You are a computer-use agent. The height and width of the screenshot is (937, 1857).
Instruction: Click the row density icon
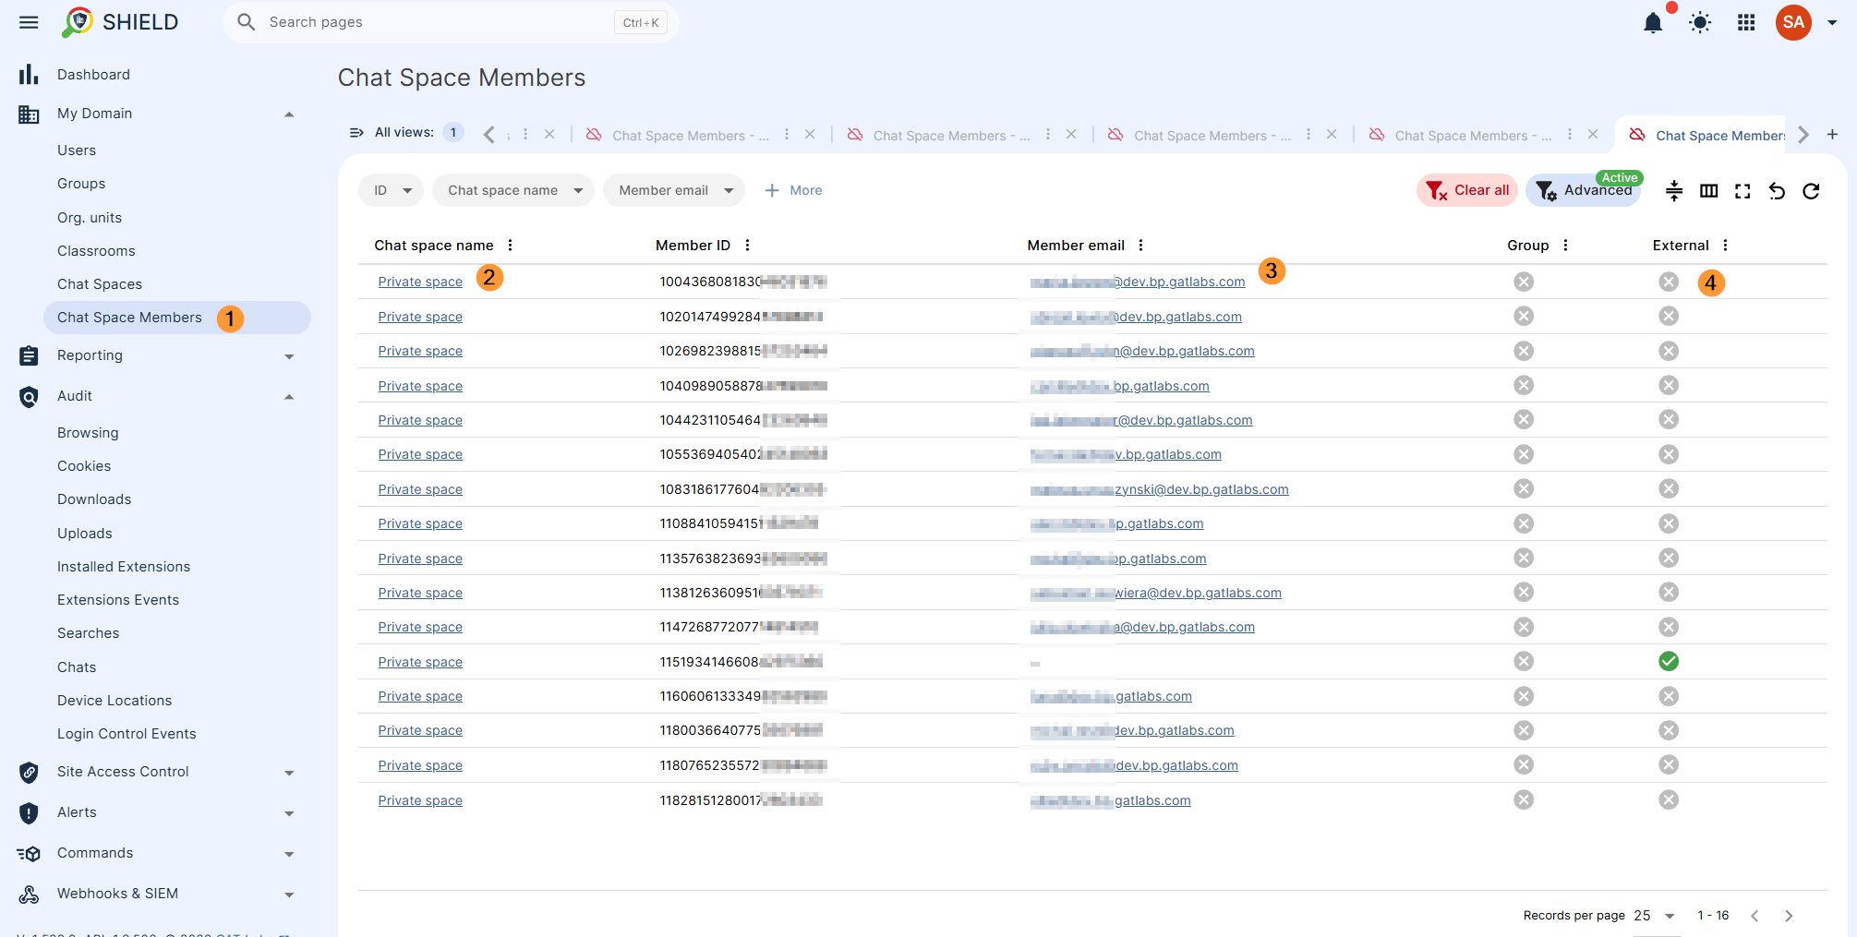(1674, 191)
